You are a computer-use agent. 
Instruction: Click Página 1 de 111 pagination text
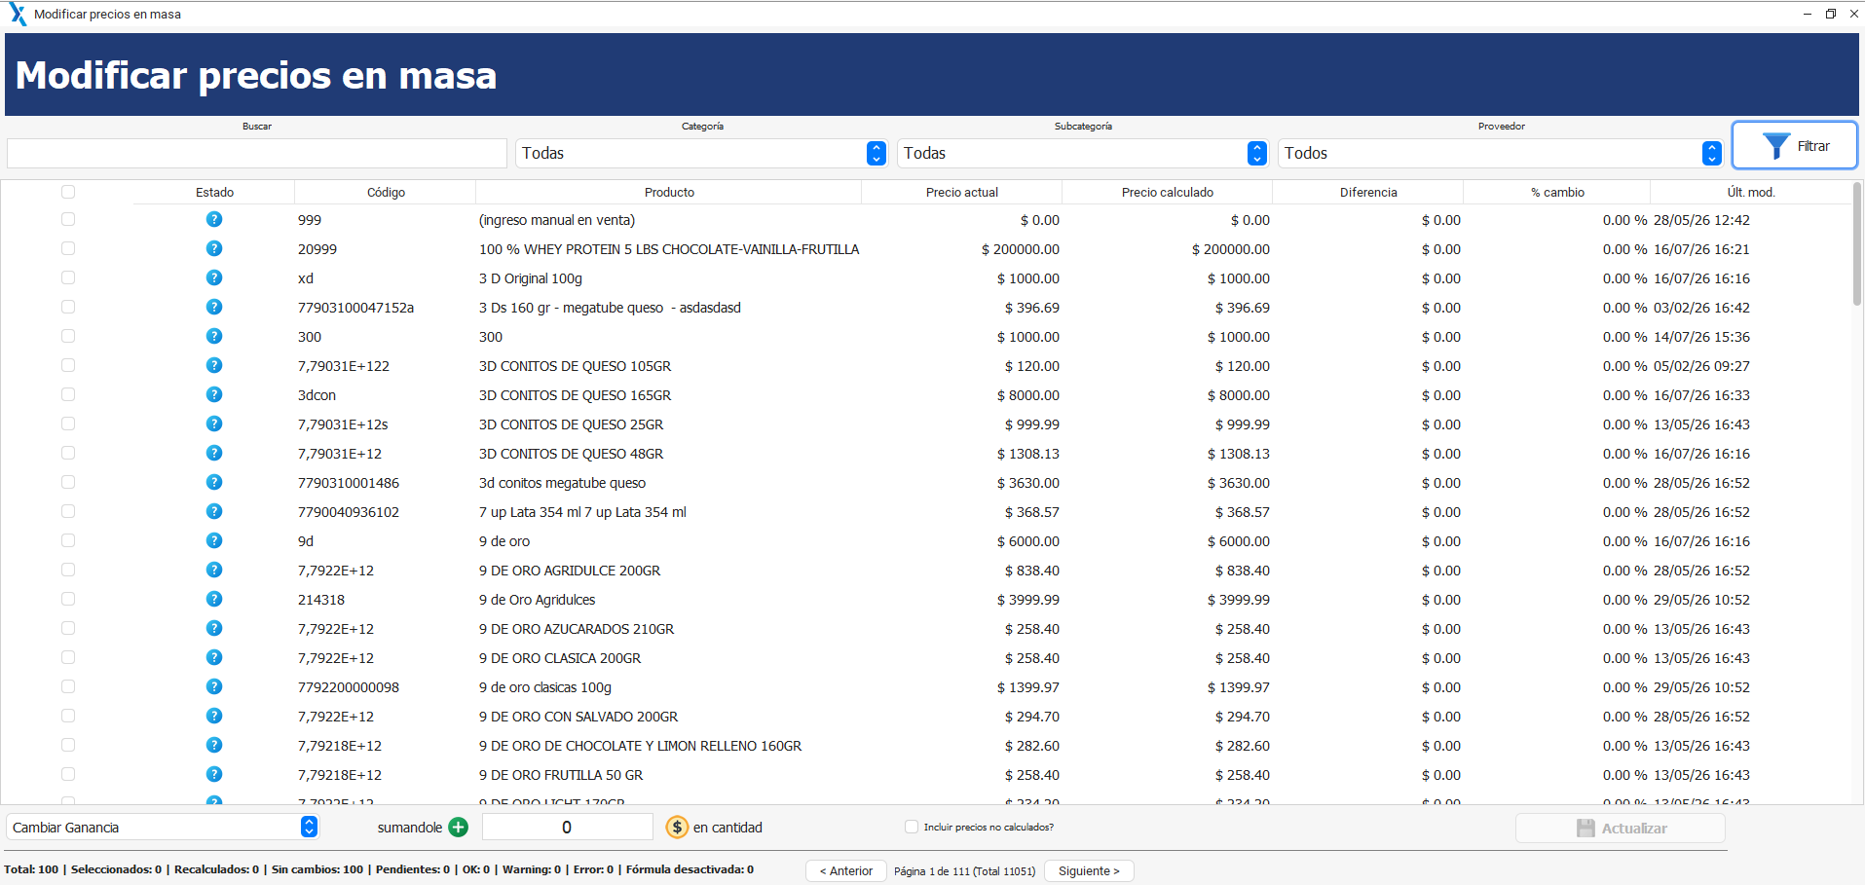965,871
